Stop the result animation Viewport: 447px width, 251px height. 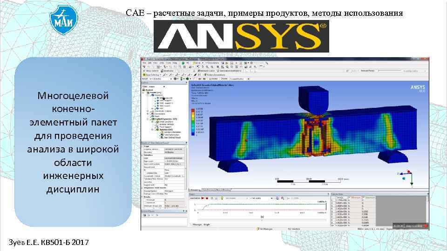tap(207, 198)
